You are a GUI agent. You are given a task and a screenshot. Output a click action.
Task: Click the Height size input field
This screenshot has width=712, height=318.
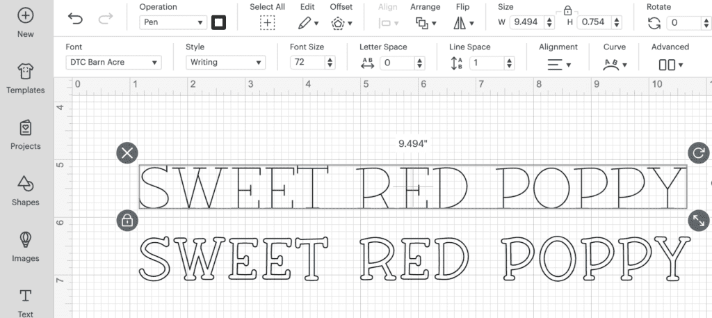[x=594, y=22]
